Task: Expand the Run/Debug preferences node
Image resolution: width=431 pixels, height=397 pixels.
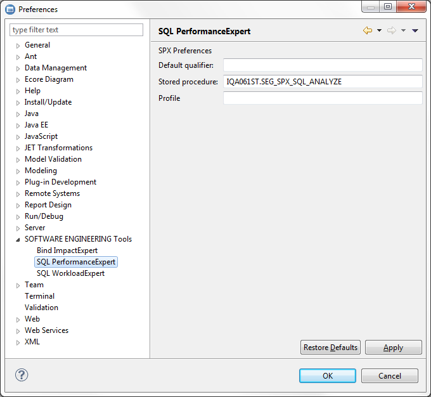Action: [x=18, y=217]
